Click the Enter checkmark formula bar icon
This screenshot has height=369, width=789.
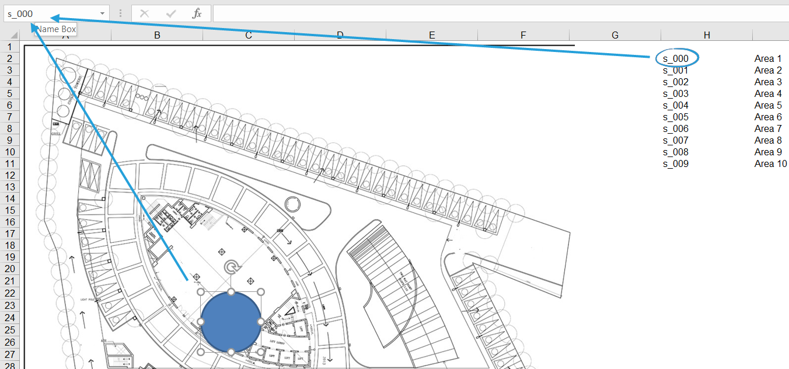[x=171, y=13]
